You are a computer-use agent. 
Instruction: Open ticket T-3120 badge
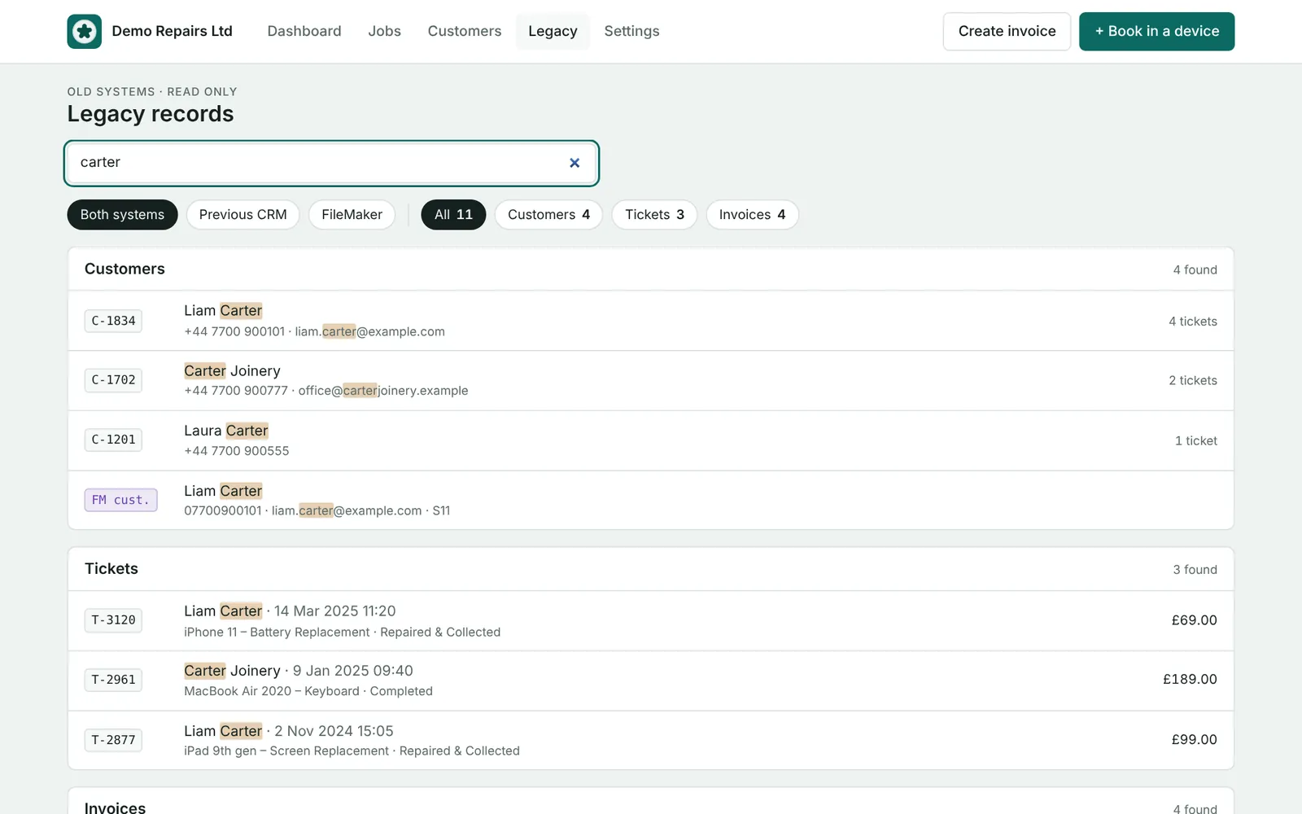click(x=113, y=620)
